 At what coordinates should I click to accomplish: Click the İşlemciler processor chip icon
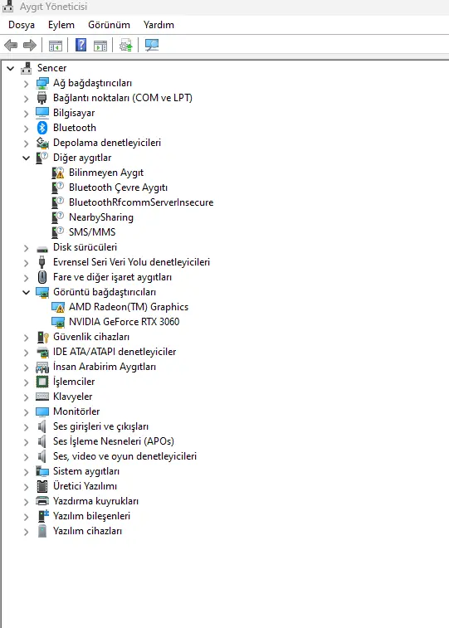pyautogui.click(x=42, y=382)
